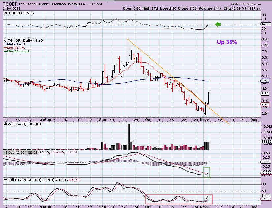This screenshot has width=272, height=208.
Task: Click the High 3.72 value
Action: pos(150,8)
